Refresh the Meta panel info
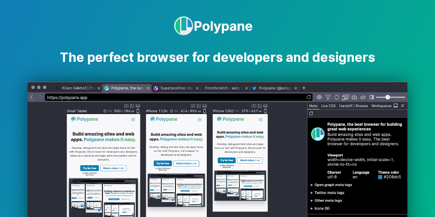The image size is (435, 217). 311,114
